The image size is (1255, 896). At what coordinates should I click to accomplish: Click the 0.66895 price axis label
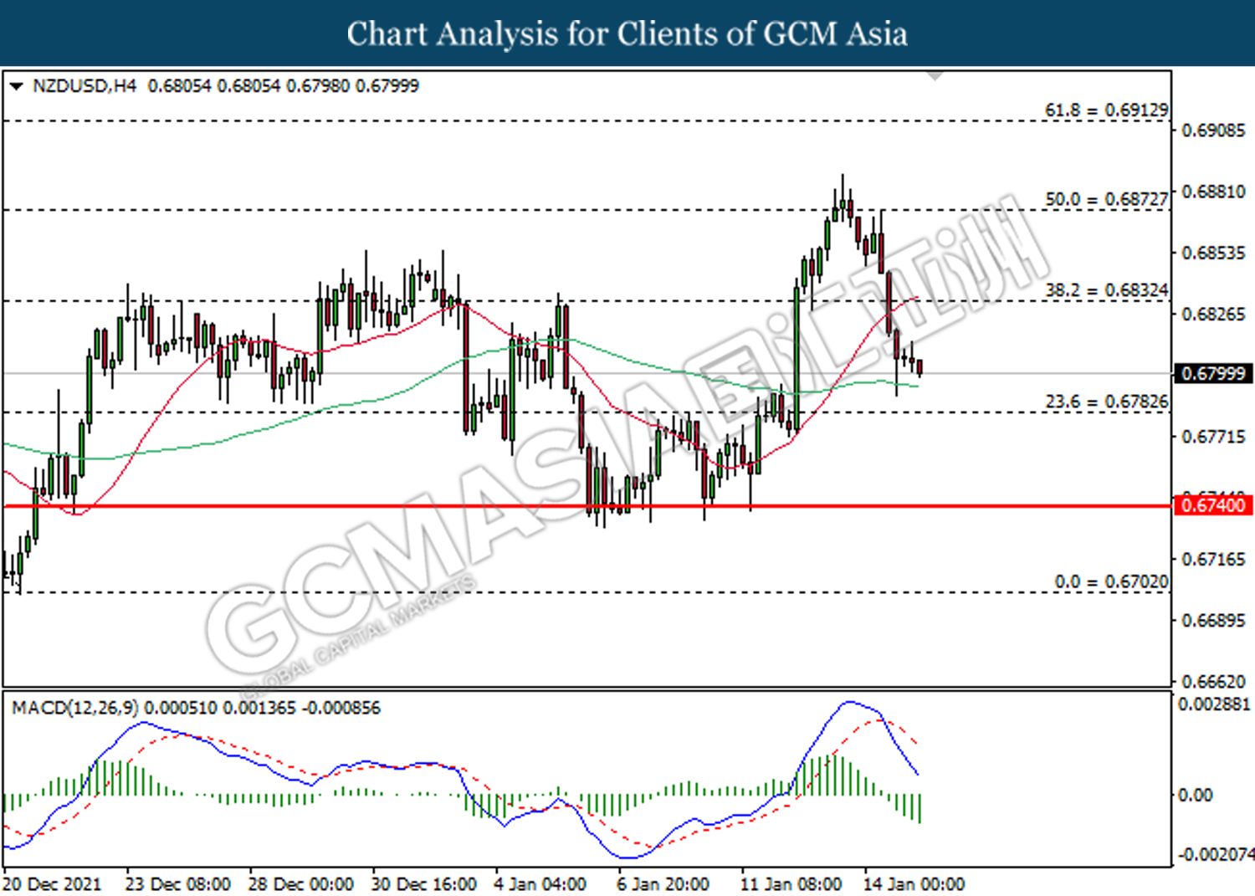pos(1213,620)
